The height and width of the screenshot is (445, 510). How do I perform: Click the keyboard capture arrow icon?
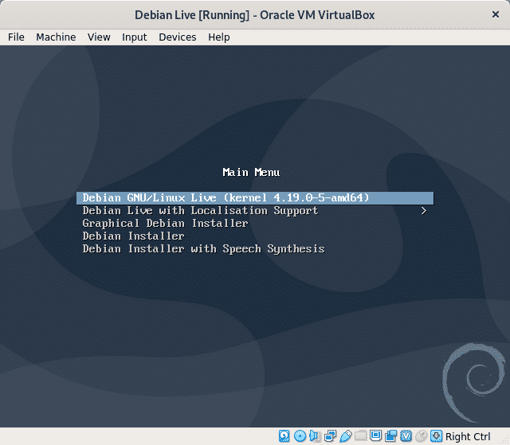pos(436,436)
